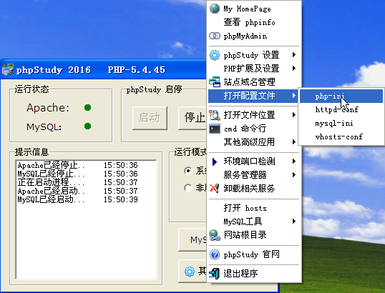The height and width of the screenshot is (293, 385).
Task: Click the question mark icon beside phpStudy 官网
Action: [x=215, y=254]
